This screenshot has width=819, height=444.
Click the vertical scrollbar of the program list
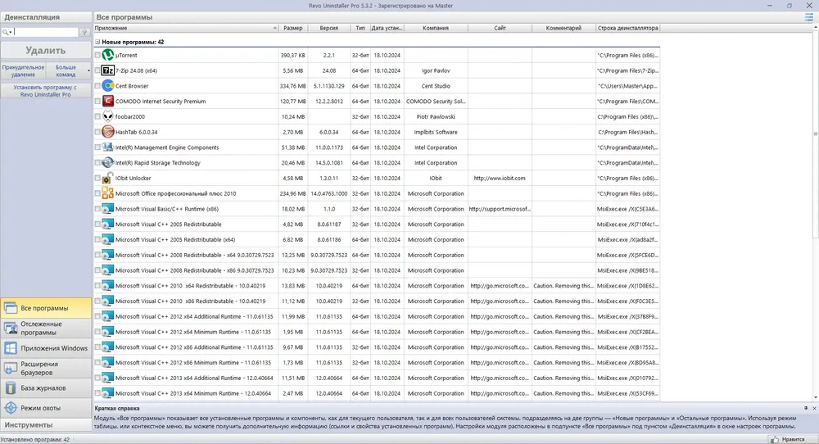[x=816, y=214]
